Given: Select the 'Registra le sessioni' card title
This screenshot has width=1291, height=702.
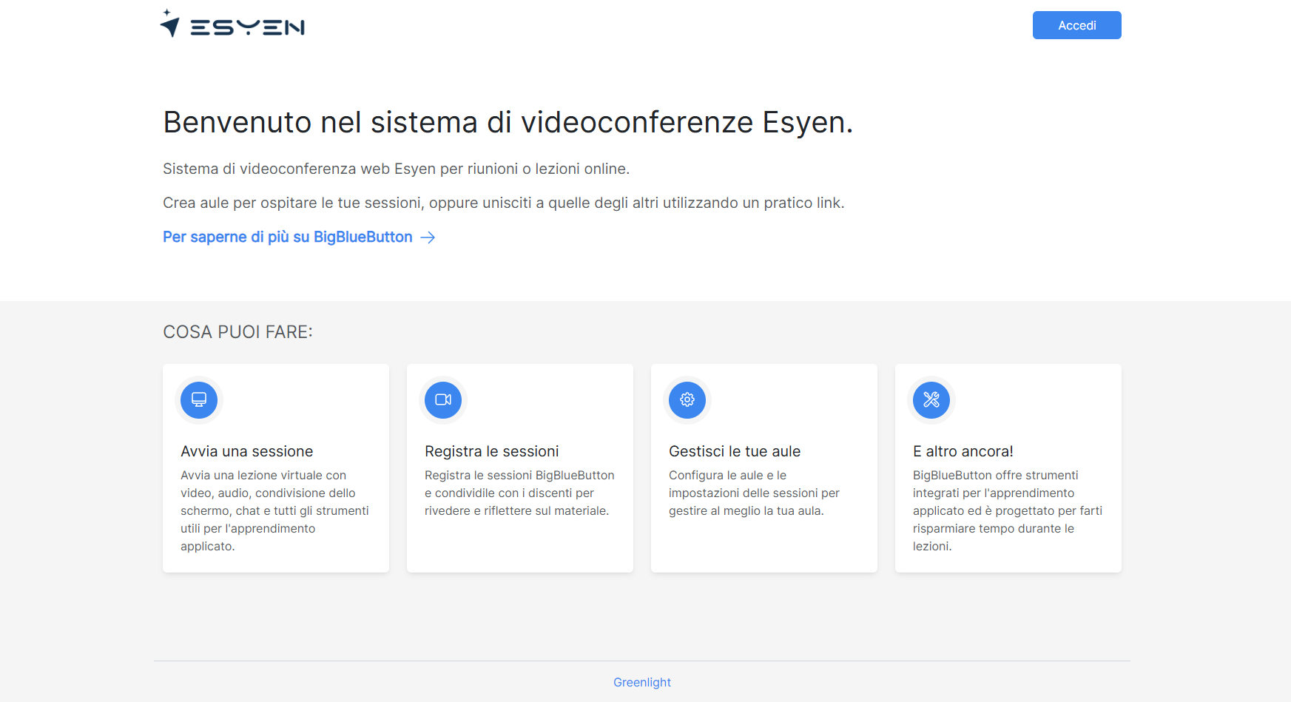Looking at the screenshot, I should 492,451.
